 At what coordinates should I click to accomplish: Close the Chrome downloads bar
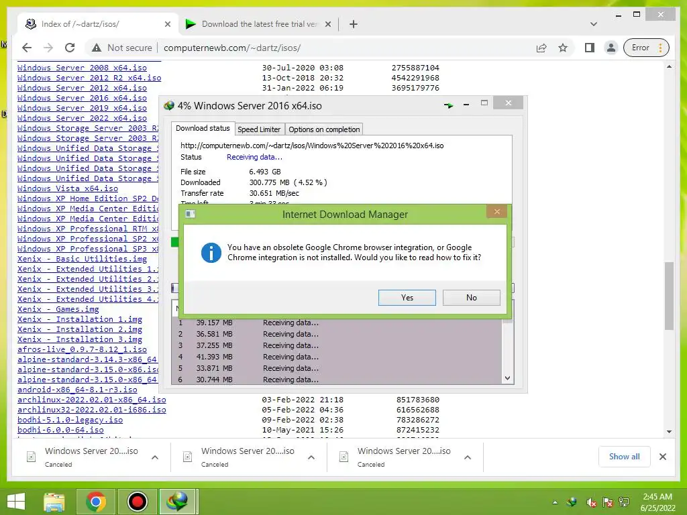coord(662,456)
